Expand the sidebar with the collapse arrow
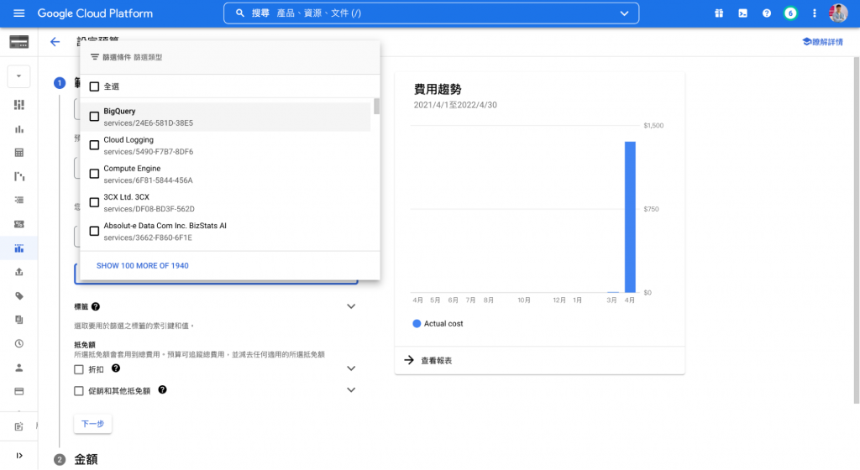The height and width of the screenshot is (470, 860). click(x=19, y=455)
